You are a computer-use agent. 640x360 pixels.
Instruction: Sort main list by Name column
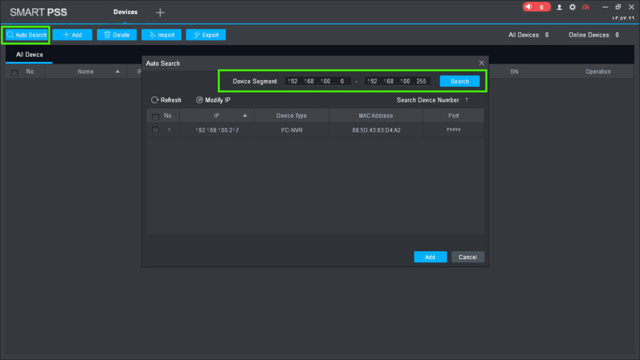(86, 72)
